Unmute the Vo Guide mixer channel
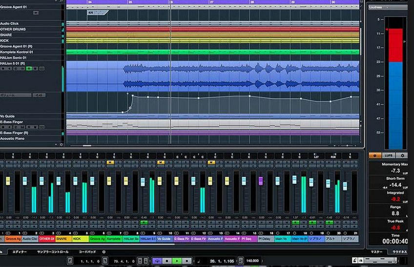This screenshot has width=414, height=267. (x=160, y=162)
